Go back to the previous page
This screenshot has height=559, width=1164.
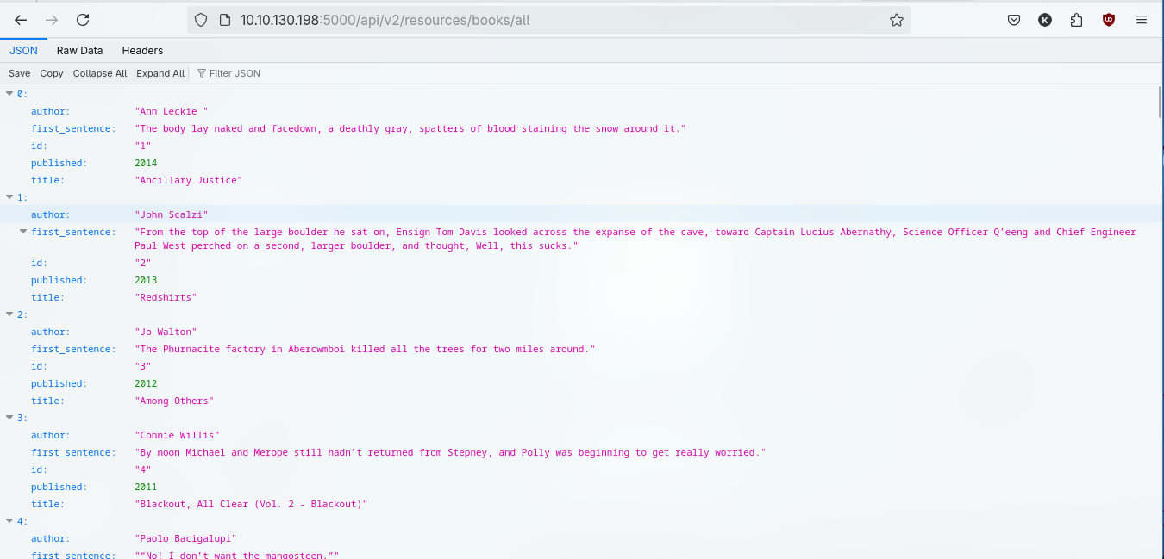click(21, 20)
